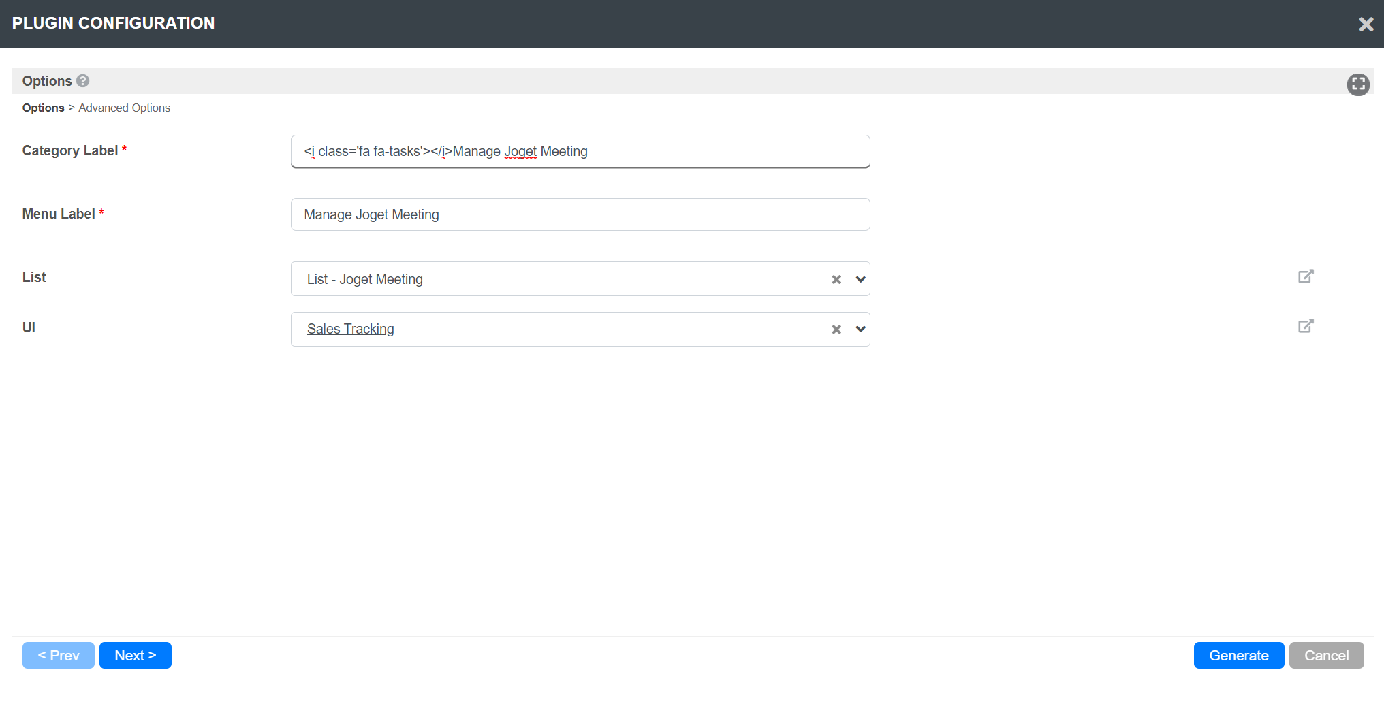This screenshot has width=1384, height=719.
Task: Go to the next page with Next
Action: pyautogui.click(x=135, y=656)
